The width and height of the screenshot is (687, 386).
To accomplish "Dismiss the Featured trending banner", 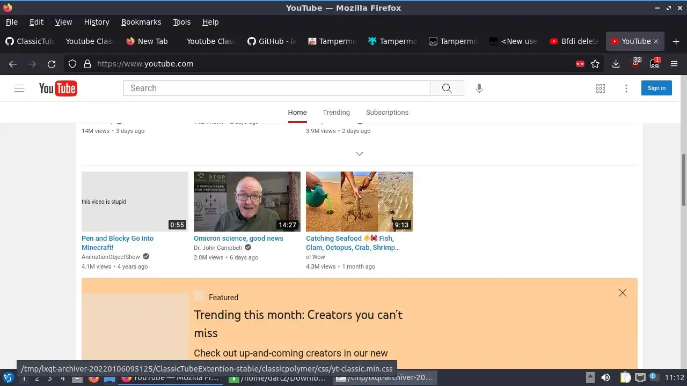I will 623,293.
